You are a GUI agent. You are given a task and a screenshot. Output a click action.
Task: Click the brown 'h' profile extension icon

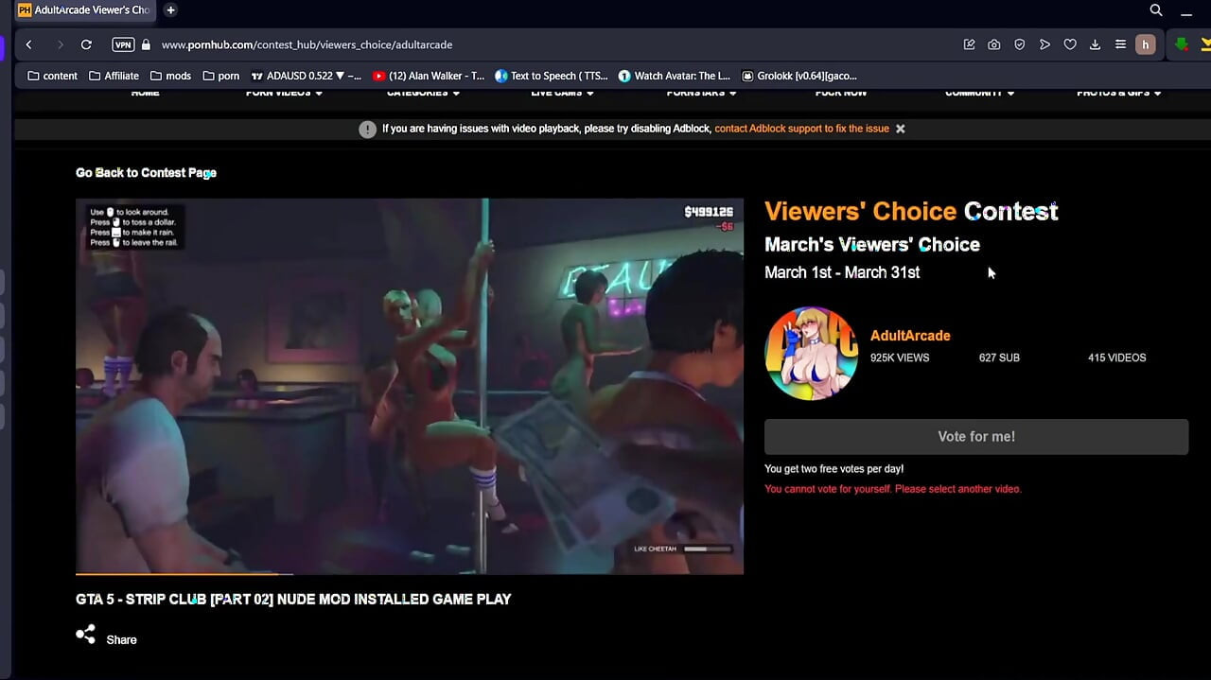pos(1146,44)
